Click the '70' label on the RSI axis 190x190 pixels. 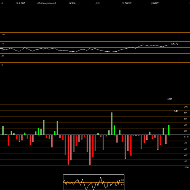pos(3,44)
